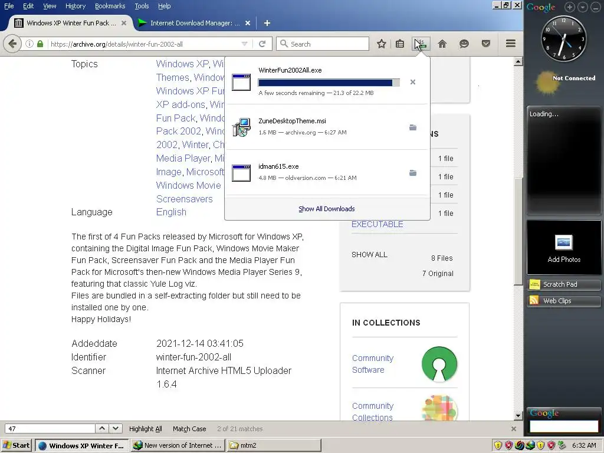Click the Google sidebar search box
The height and width of the screenshot is (453, 604).
click(x=564, y=426)
